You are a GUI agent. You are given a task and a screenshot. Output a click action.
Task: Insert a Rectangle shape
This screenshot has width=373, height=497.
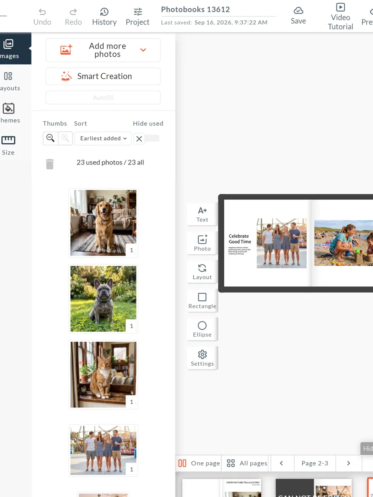(x=202, y=300)
